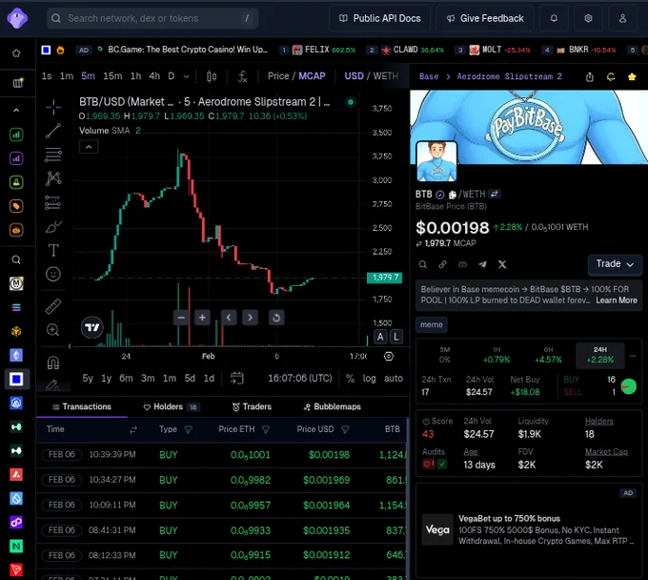
Task: Open the Trade dropdown
Action: click(615, 264)
